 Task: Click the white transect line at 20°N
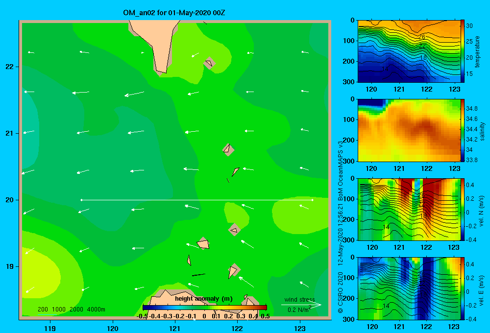197,200
